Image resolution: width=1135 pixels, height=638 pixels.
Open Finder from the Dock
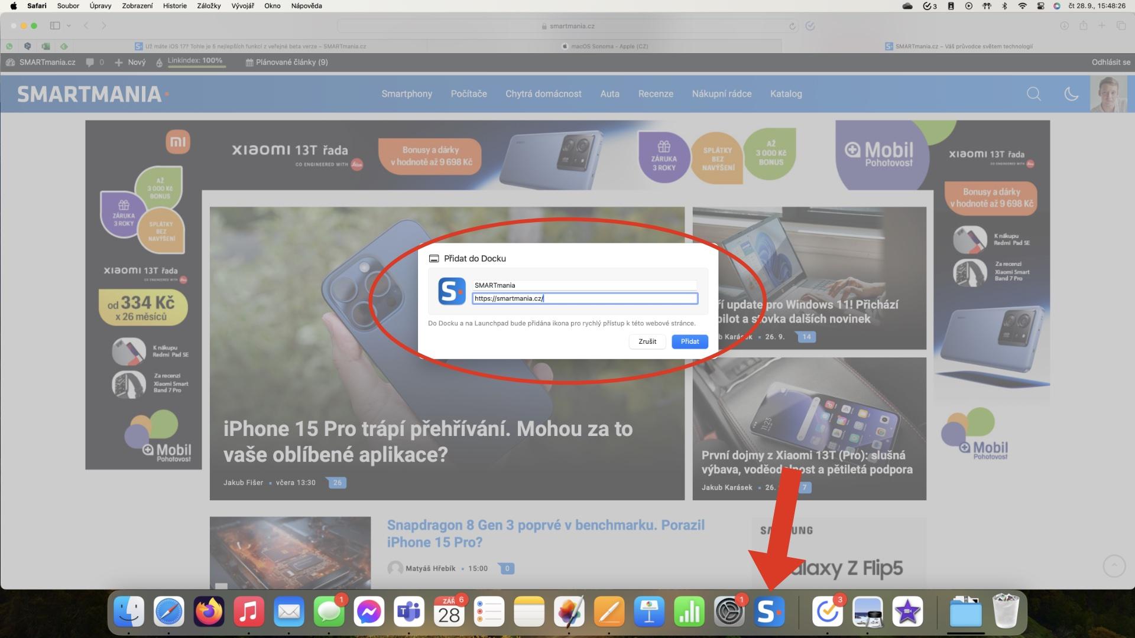[129, 611]
